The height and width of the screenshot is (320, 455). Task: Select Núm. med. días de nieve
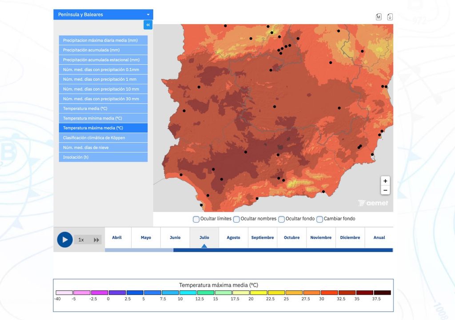[103, 148]
